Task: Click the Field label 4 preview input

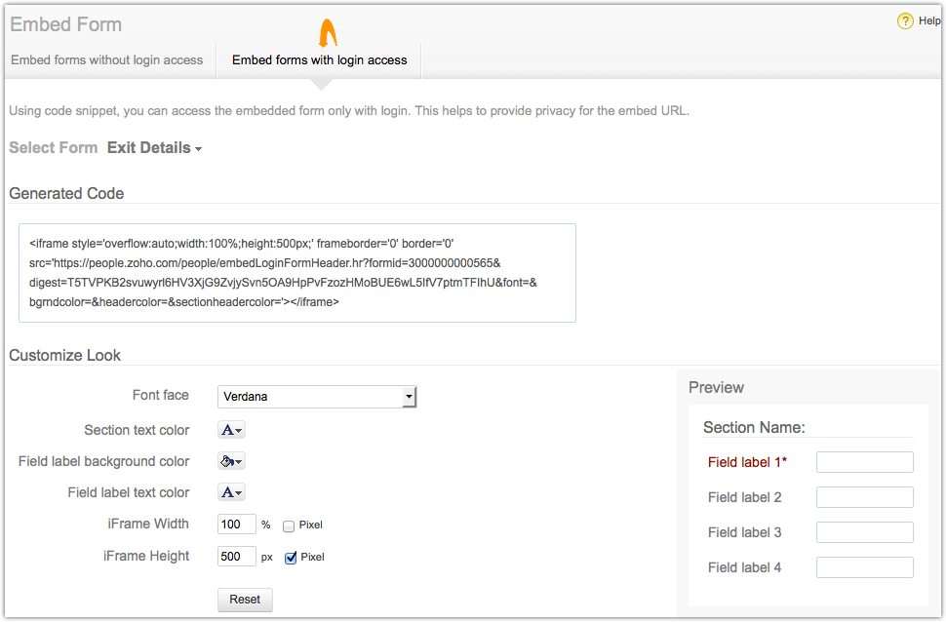Action: [x=864, y=567]
